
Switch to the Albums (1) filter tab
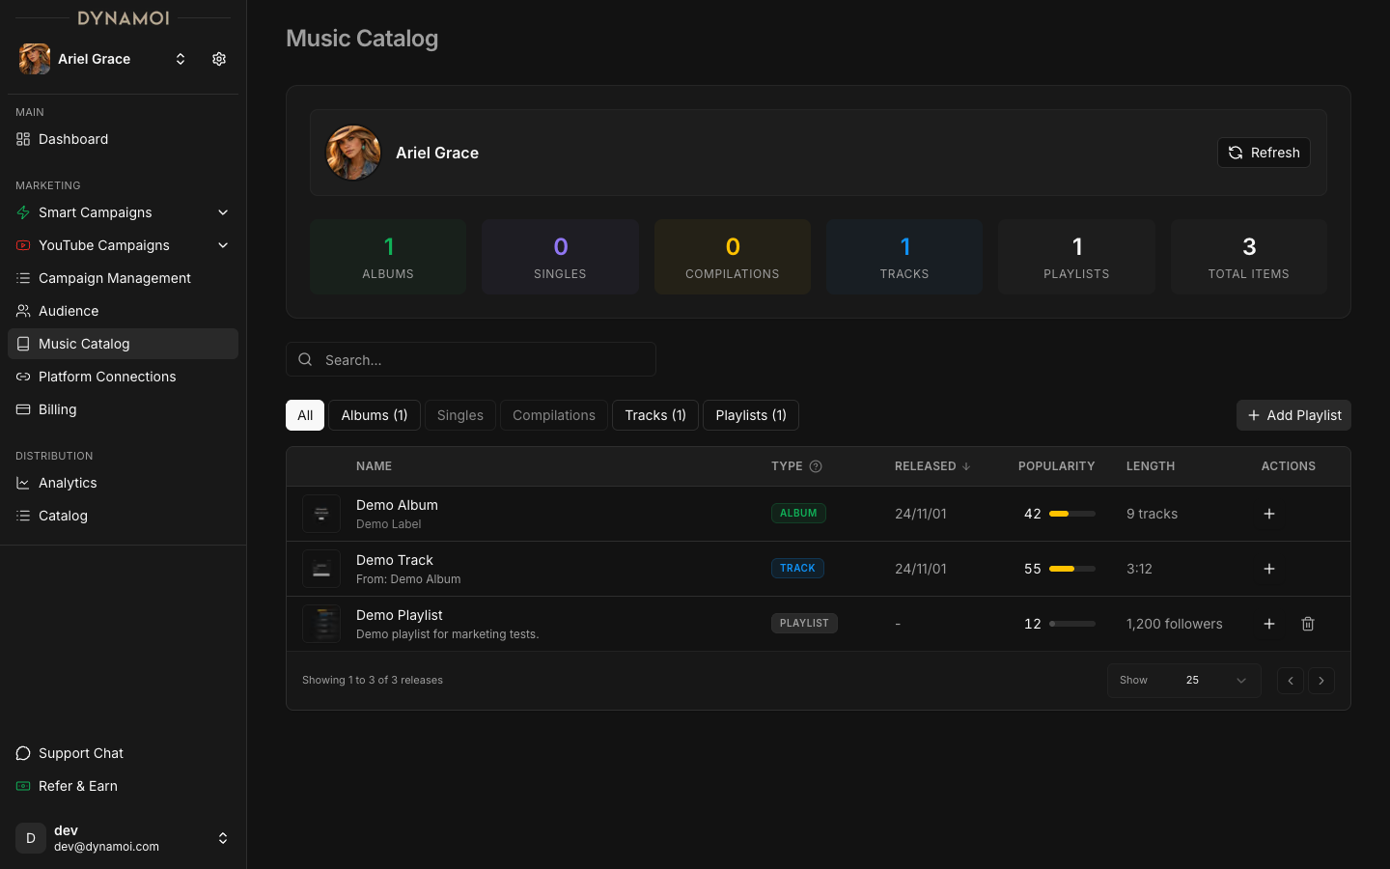(x=375, y=415)
